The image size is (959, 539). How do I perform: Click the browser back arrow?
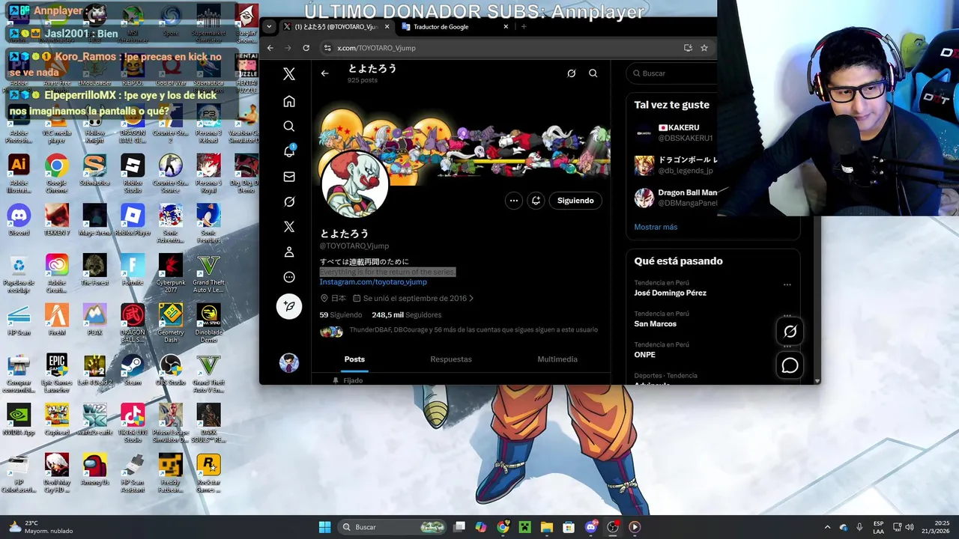point(270,48)
